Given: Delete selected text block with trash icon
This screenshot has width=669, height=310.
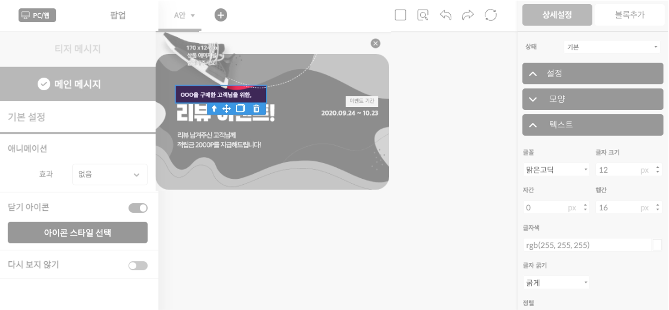Looking at the screenshot, I should 256,109.
